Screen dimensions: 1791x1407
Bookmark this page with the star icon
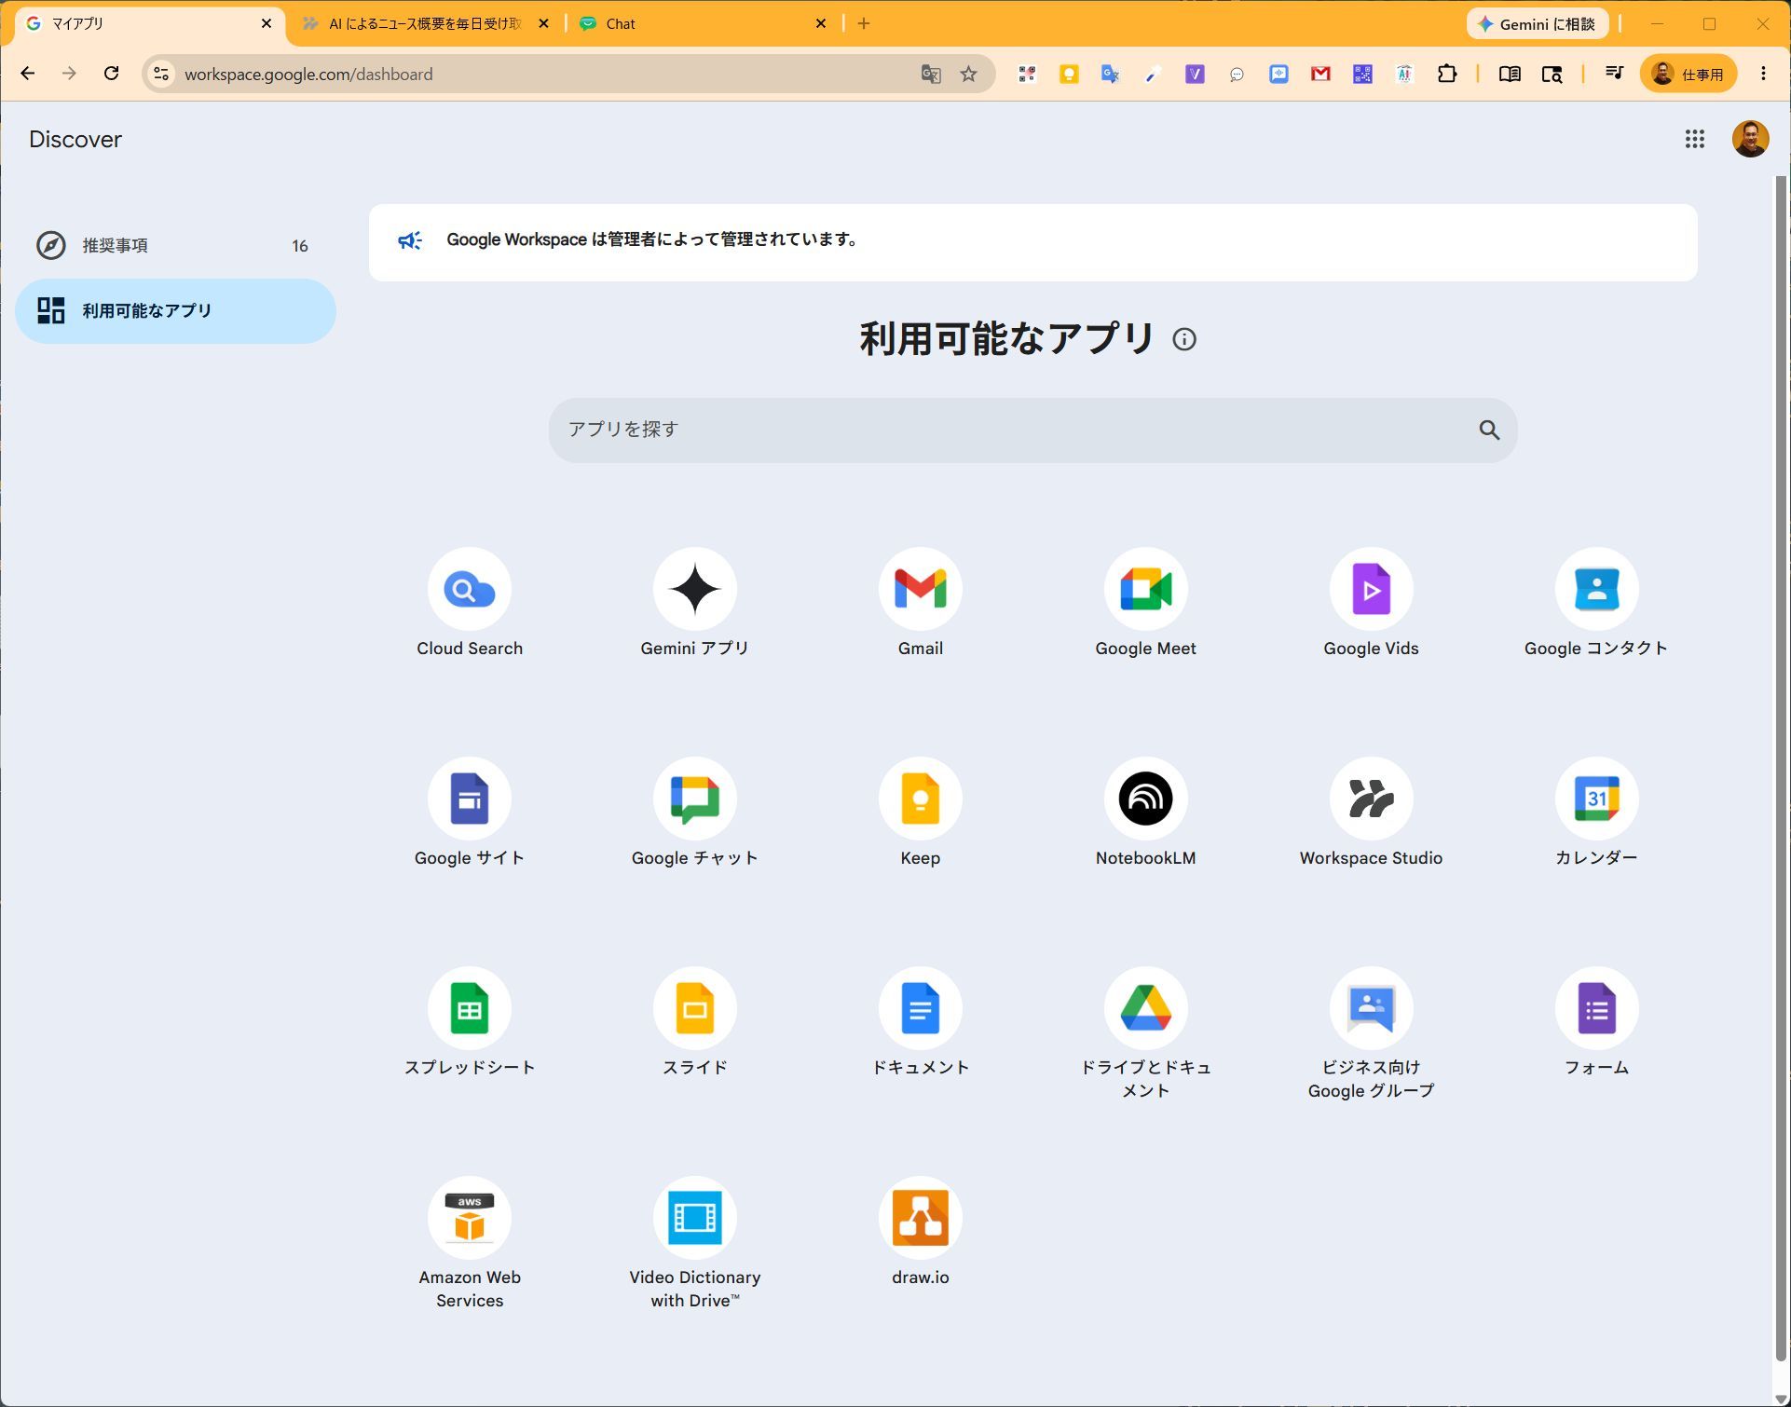point(968,74)
